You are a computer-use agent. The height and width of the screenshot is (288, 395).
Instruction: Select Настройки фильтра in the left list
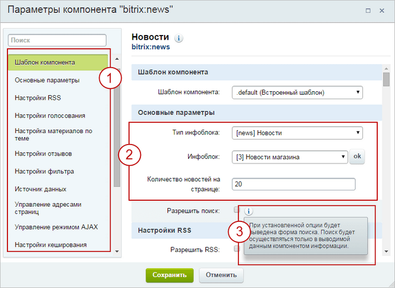pos(44,172)
